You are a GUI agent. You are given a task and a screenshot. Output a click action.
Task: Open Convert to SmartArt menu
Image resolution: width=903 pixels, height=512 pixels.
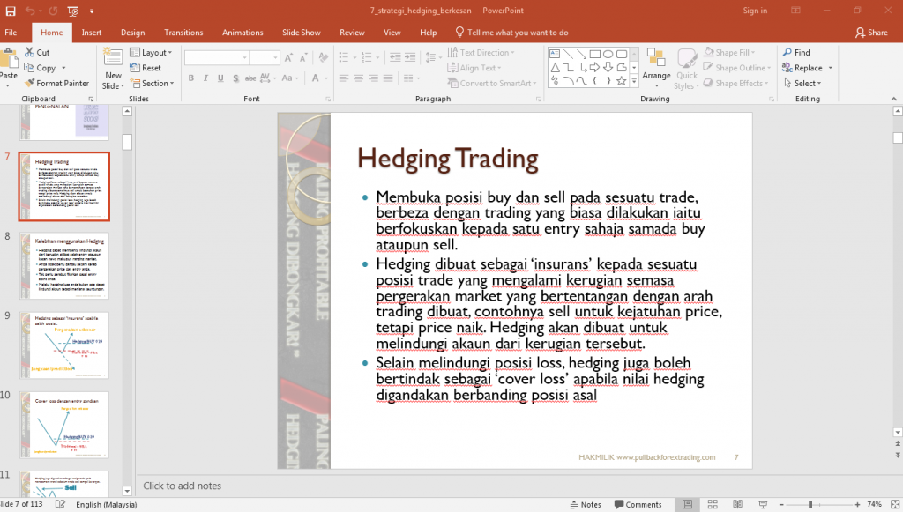492,84
